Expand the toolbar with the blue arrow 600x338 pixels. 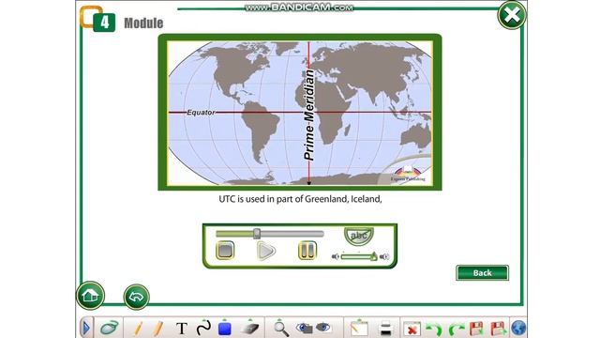tap(86, 328)
